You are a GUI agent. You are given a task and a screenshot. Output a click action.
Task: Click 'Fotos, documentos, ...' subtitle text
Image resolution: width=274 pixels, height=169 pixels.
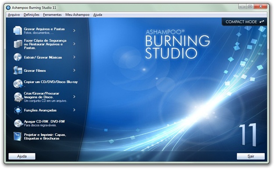click(39, 33)
